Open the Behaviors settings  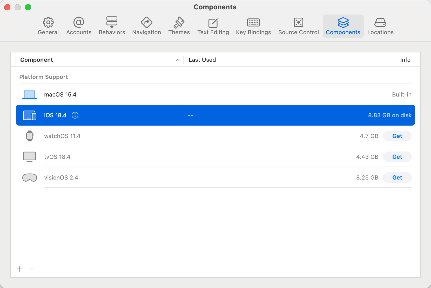(112, 26)
